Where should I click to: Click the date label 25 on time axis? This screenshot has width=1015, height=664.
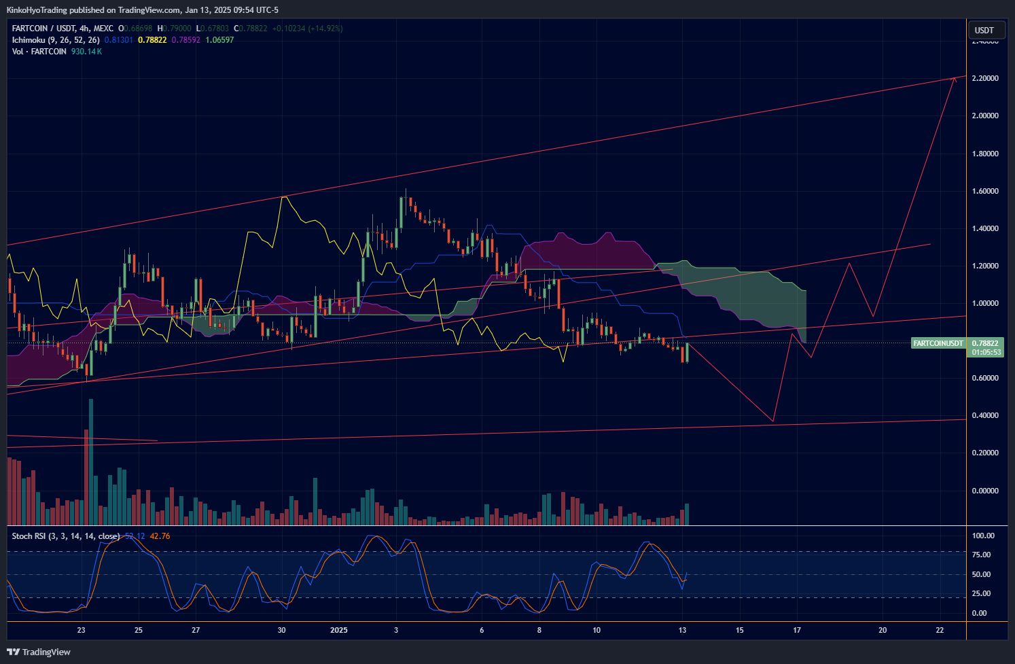(x=139, y=630)
